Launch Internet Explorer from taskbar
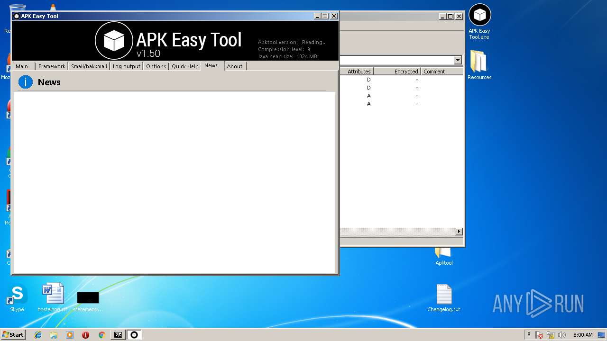 38,335
